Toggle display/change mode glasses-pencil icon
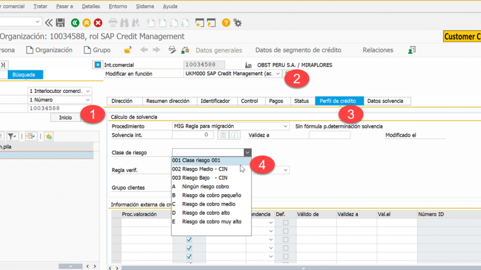The height and width of the screenshot is (270, 481). (x=172, y=50)
